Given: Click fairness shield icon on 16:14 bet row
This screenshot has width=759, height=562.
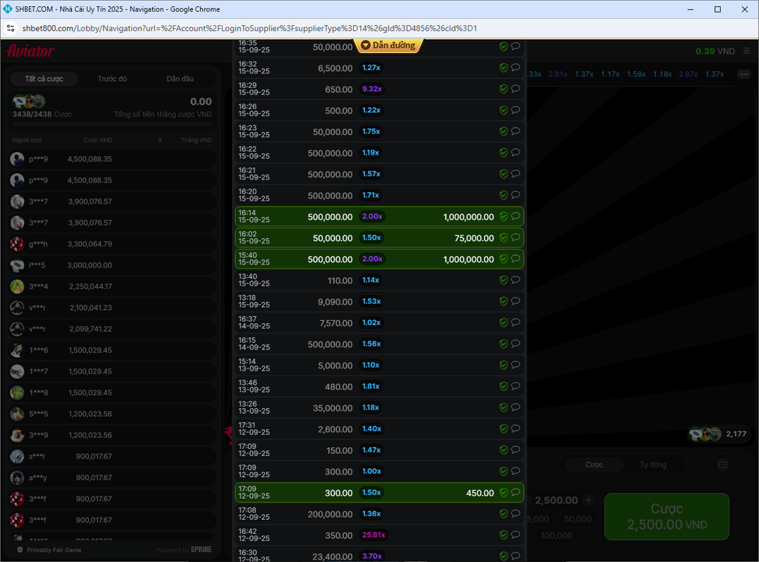Looking at the screenshot, I should [x=504, y=217].
